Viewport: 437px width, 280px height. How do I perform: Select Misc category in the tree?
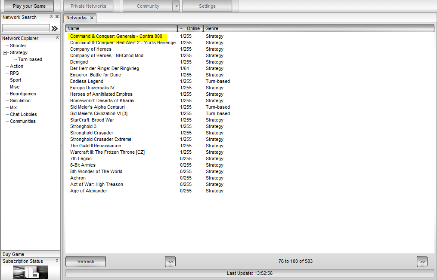coord(15,87)
